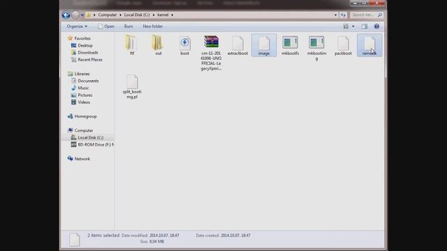Open the recent pages dropdown arrow
Screen dimensions: 447x251
[x=82, y=15]
